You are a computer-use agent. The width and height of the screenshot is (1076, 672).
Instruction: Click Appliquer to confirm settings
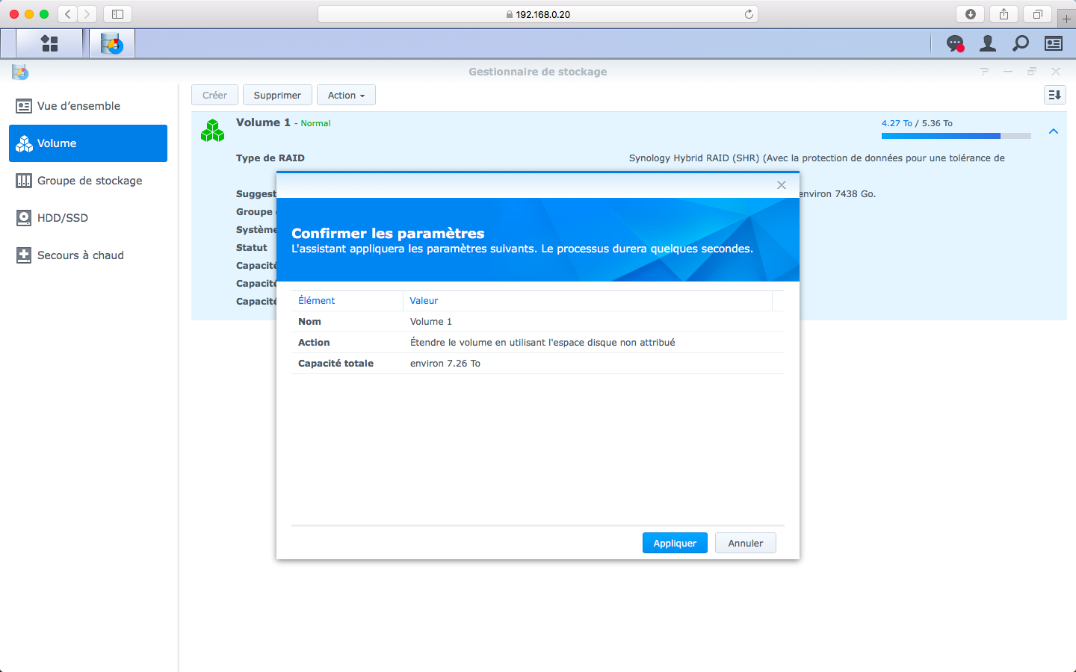[x=675, y=543]
